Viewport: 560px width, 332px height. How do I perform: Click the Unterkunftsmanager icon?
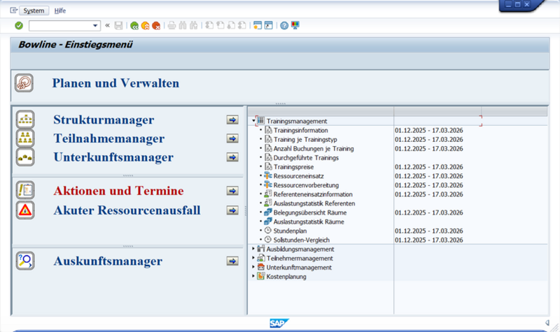tap(25, 157)
